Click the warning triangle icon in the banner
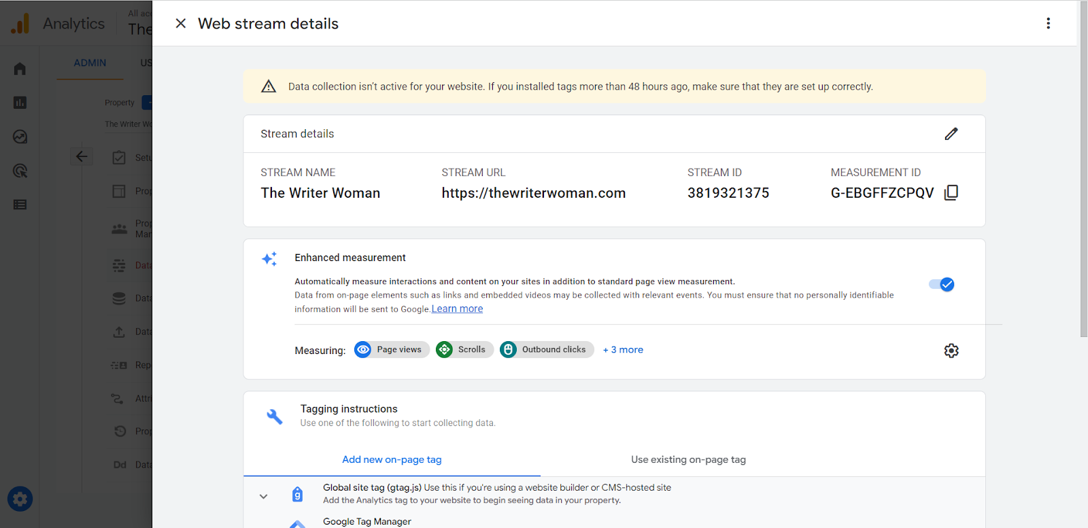 269,86
